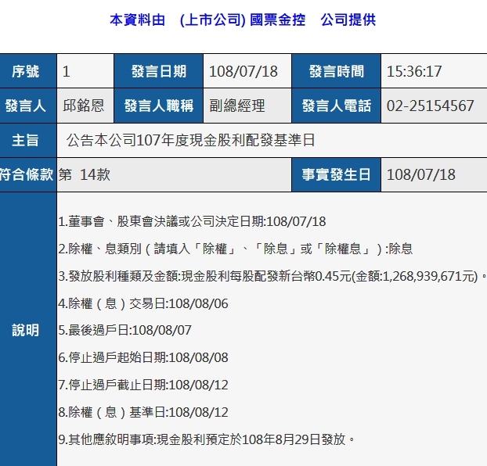The width and height of the screenshot is (487, 466).
Task: Select the 發言日期 value 108/07/18
Action: (243, 71)
